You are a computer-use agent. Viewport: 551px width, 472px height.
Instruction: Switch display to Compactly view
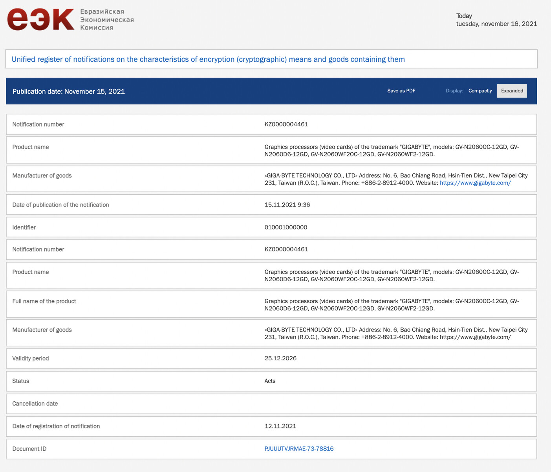[480, 91]
